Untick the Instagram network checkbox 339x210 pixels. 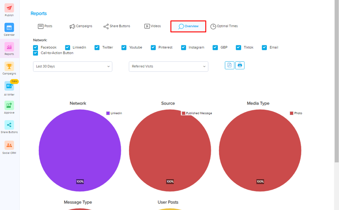click(x=183, y=47)
